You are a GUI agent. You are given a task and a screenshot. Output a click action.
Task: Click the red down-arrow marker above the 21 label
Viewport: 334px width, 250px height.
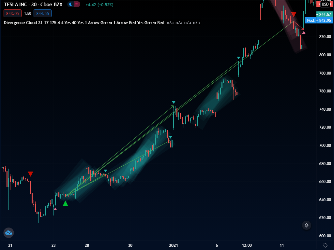pos(30,174)
